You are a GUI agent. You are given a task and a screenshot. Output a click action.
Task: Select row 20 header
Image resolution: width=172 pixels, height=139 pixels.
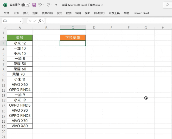3,132
